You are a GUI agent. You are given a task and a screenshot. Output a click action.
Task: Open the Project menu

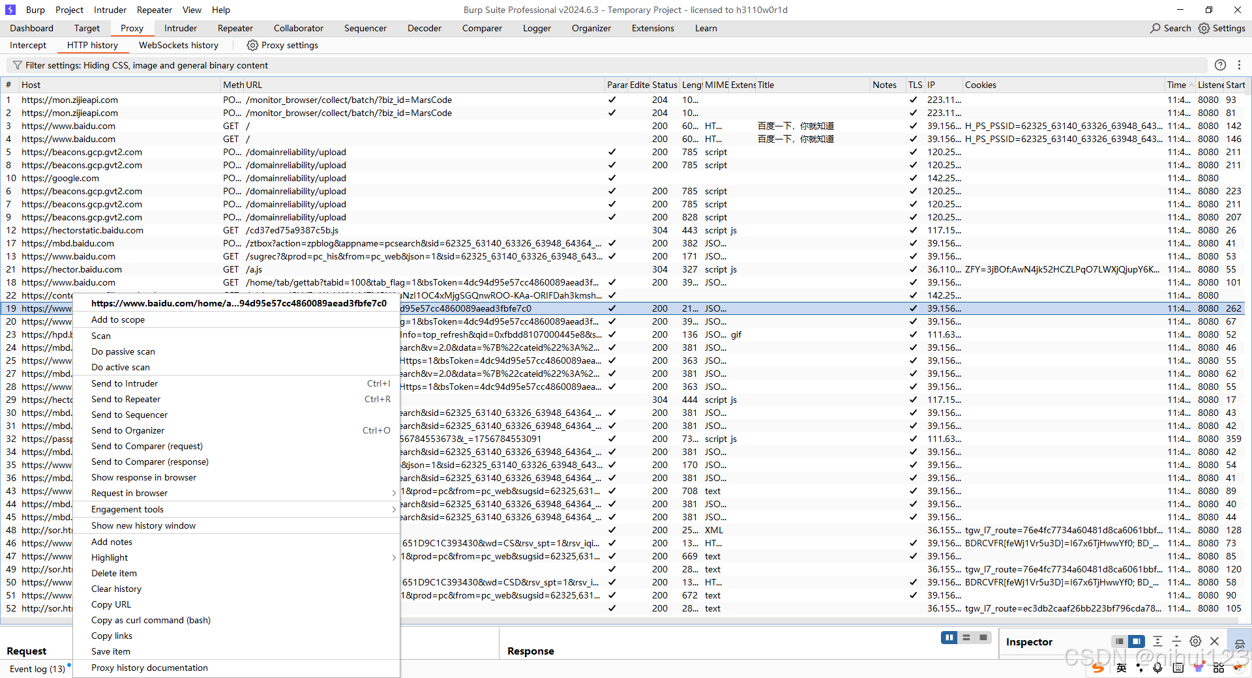tap(69, 10)
